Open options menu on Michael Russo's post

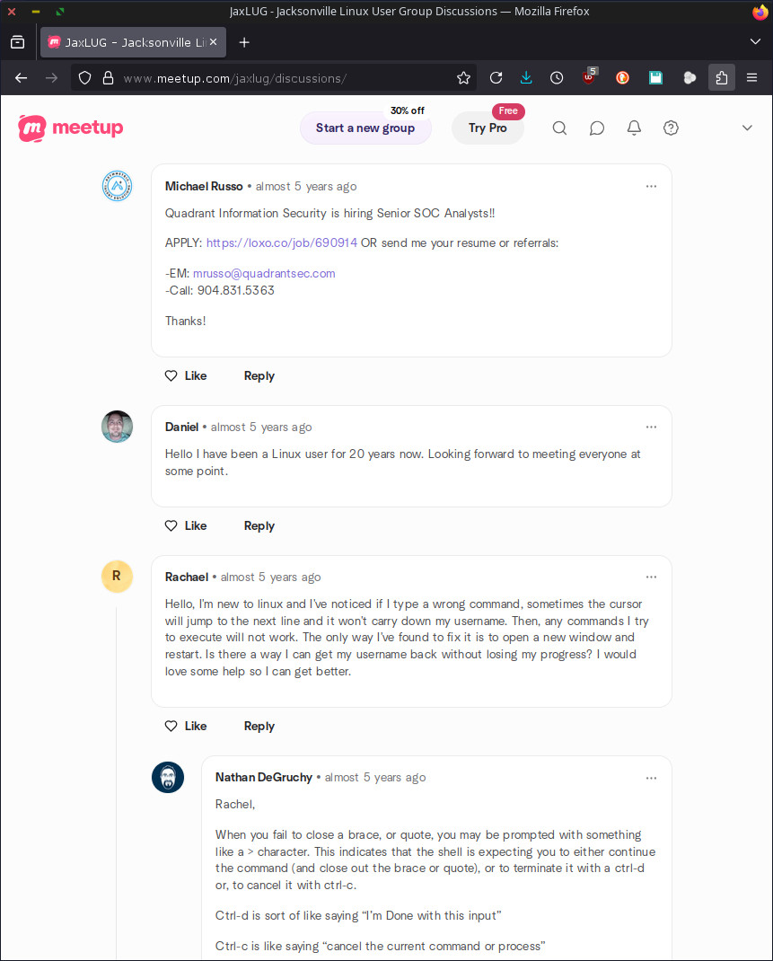pos(651,187)
